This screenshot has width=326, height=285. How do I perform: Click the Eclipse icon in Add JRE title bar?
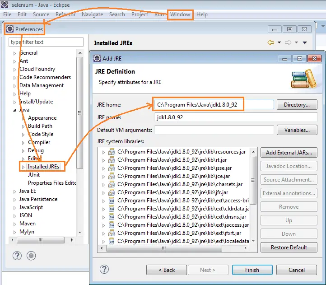[97, 58]
